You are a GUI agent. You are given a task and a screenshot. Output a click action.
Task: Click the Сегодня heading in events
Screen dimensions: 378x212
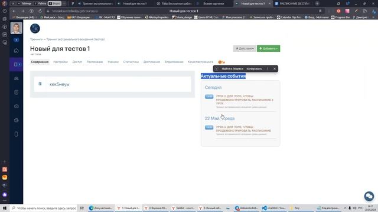tap(213, 88)
